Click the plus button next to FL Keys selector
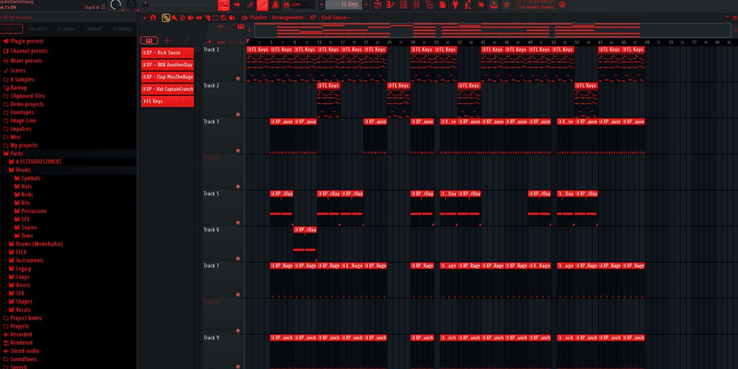738x369 pixels. click(366, 5)
